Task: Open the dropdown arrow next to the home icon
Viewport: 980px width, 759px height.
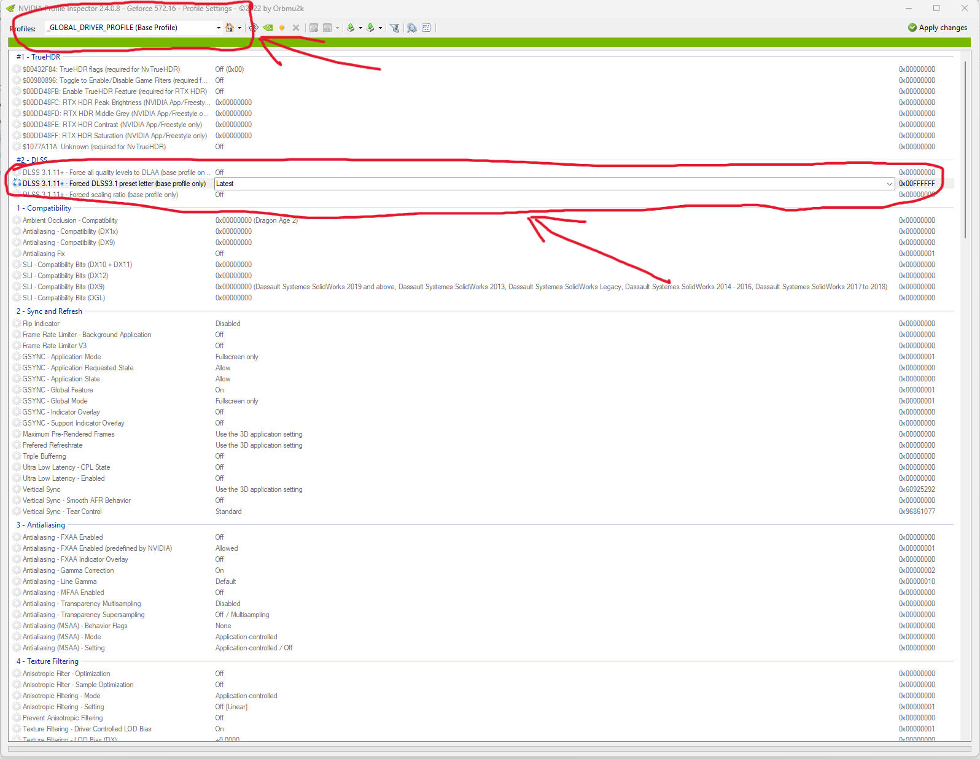Action: [239, 28]
